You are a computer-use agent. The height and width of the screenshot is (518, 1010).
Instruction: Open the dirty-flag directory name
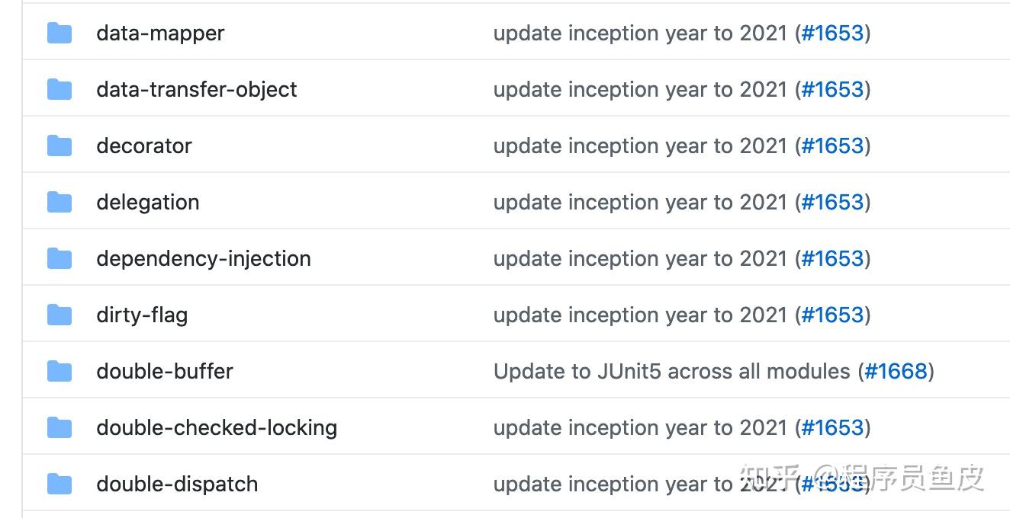(141, 315)
